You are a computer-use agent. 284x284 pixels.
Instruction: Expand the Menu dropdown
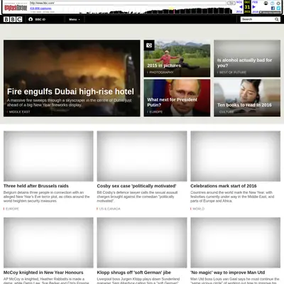tap(75, 19)
